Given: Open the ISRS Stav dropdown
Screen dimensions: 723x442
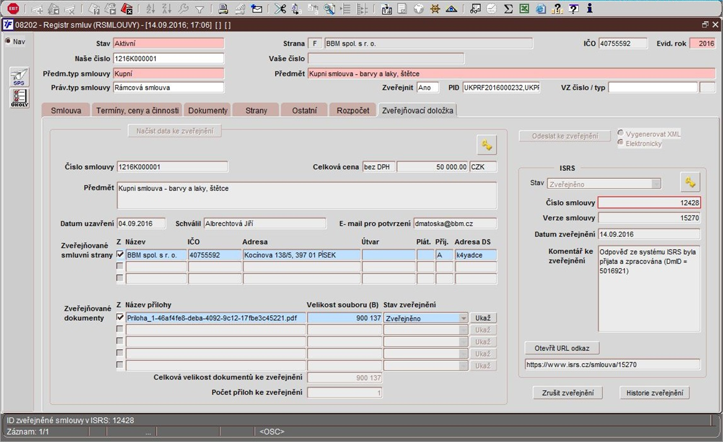Looking at the screenshot, I should coord(655,184).
